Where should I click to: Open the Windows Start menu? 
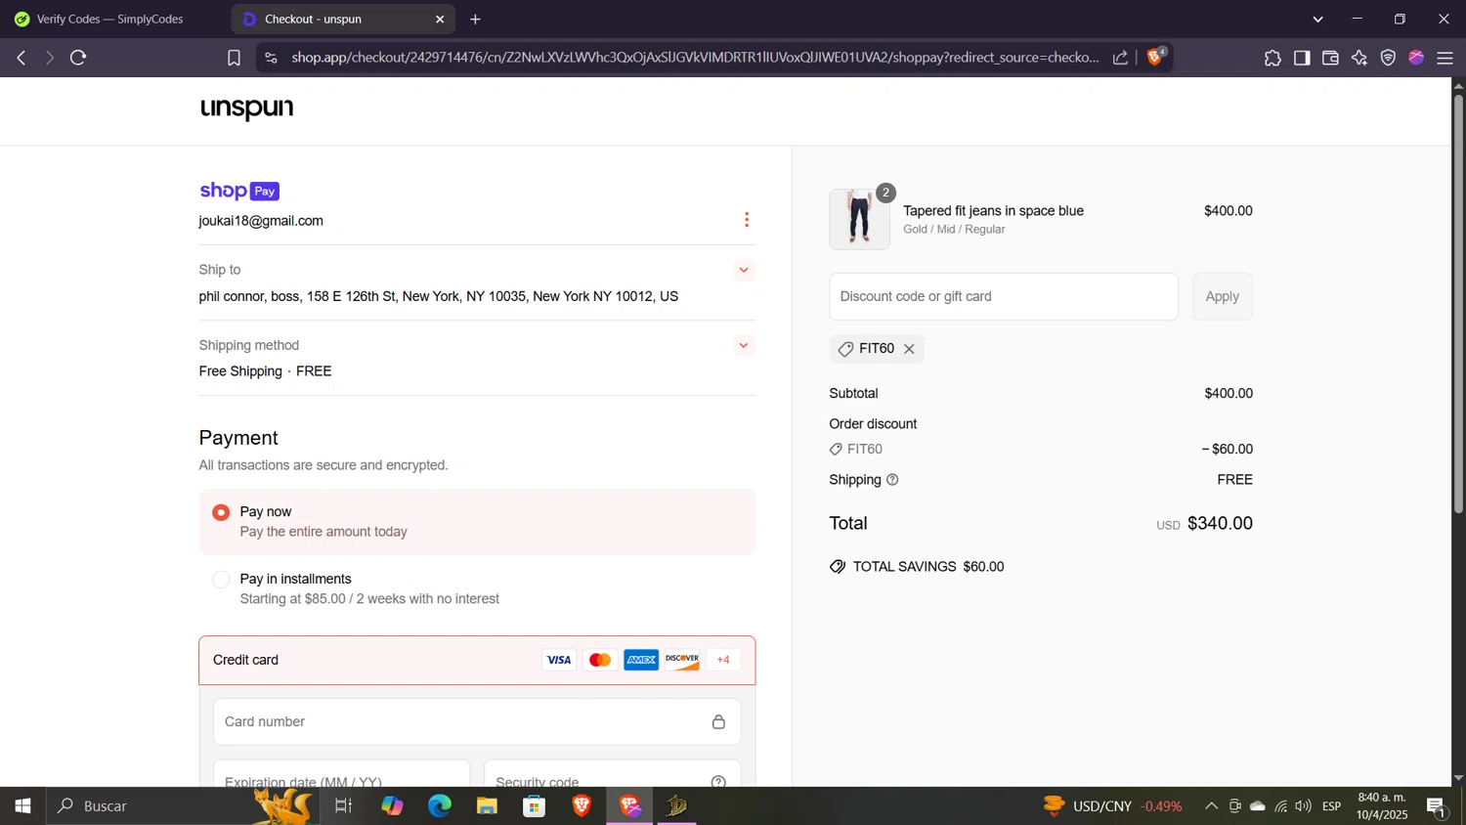pyautogui.click(x=22, y=806)
